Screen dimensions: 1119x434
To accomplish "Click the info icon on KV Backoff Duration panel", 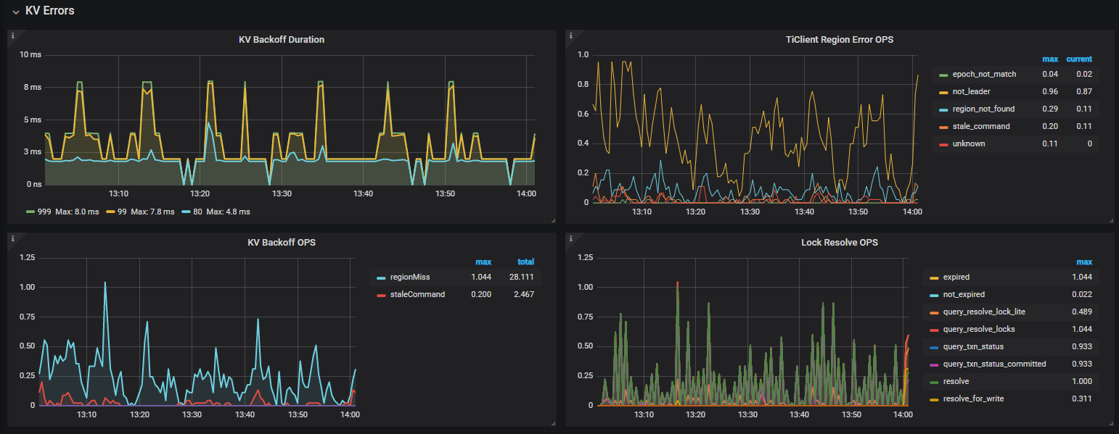I will (x=13, y=35).
